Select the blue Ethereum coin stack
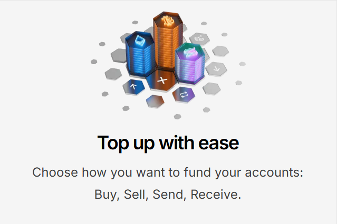The height and width of the screenshot is (224, 337). (x=140, y=54)
